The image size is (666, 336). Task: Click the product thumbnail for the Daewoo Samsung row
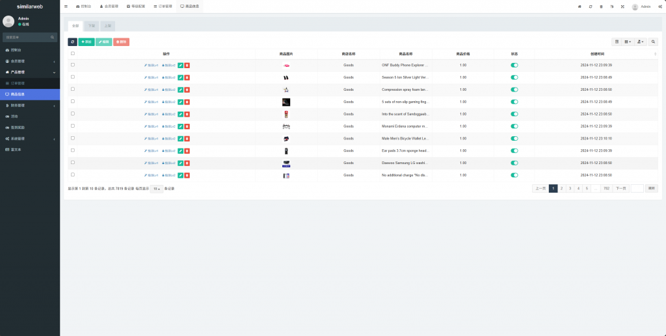286,163
